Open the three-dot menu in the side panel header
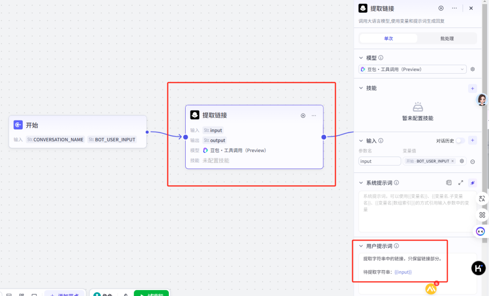 click(x=455, y=8)
